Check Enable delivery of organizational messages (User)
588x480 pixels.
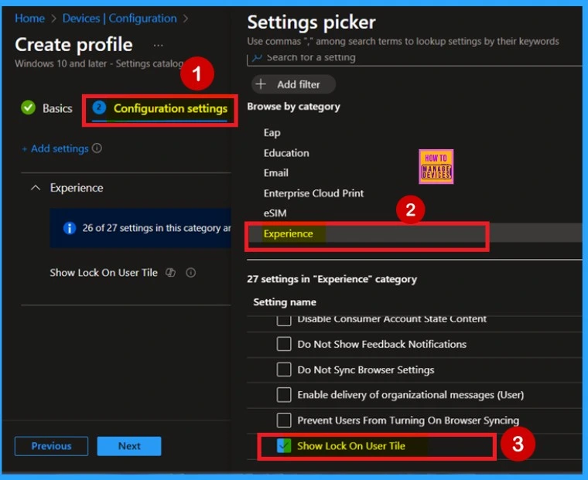[284, 394]
